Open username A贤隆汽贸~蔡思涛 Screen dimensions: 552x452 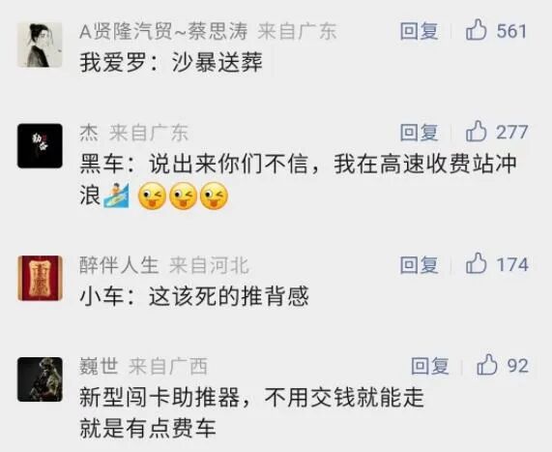(163, 31)
